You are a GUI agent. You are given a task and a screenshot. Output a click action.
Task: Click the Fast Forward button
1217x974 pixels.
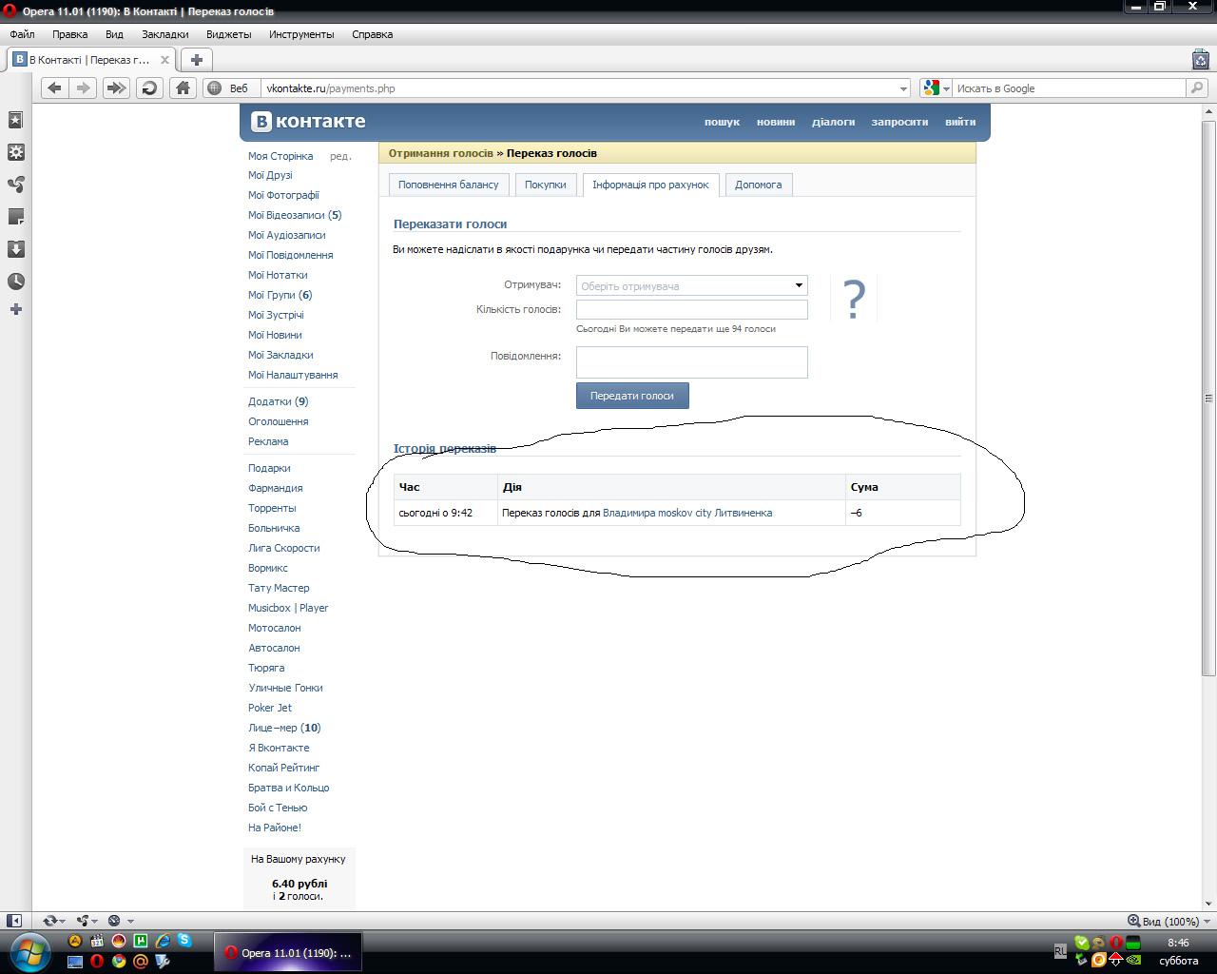(x=116, y=88)
